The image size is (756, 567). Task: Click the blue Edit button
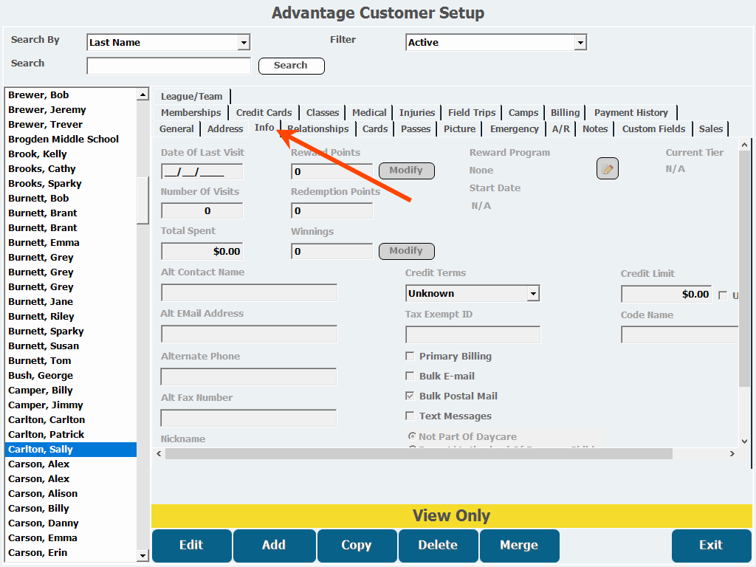(191, 546)
